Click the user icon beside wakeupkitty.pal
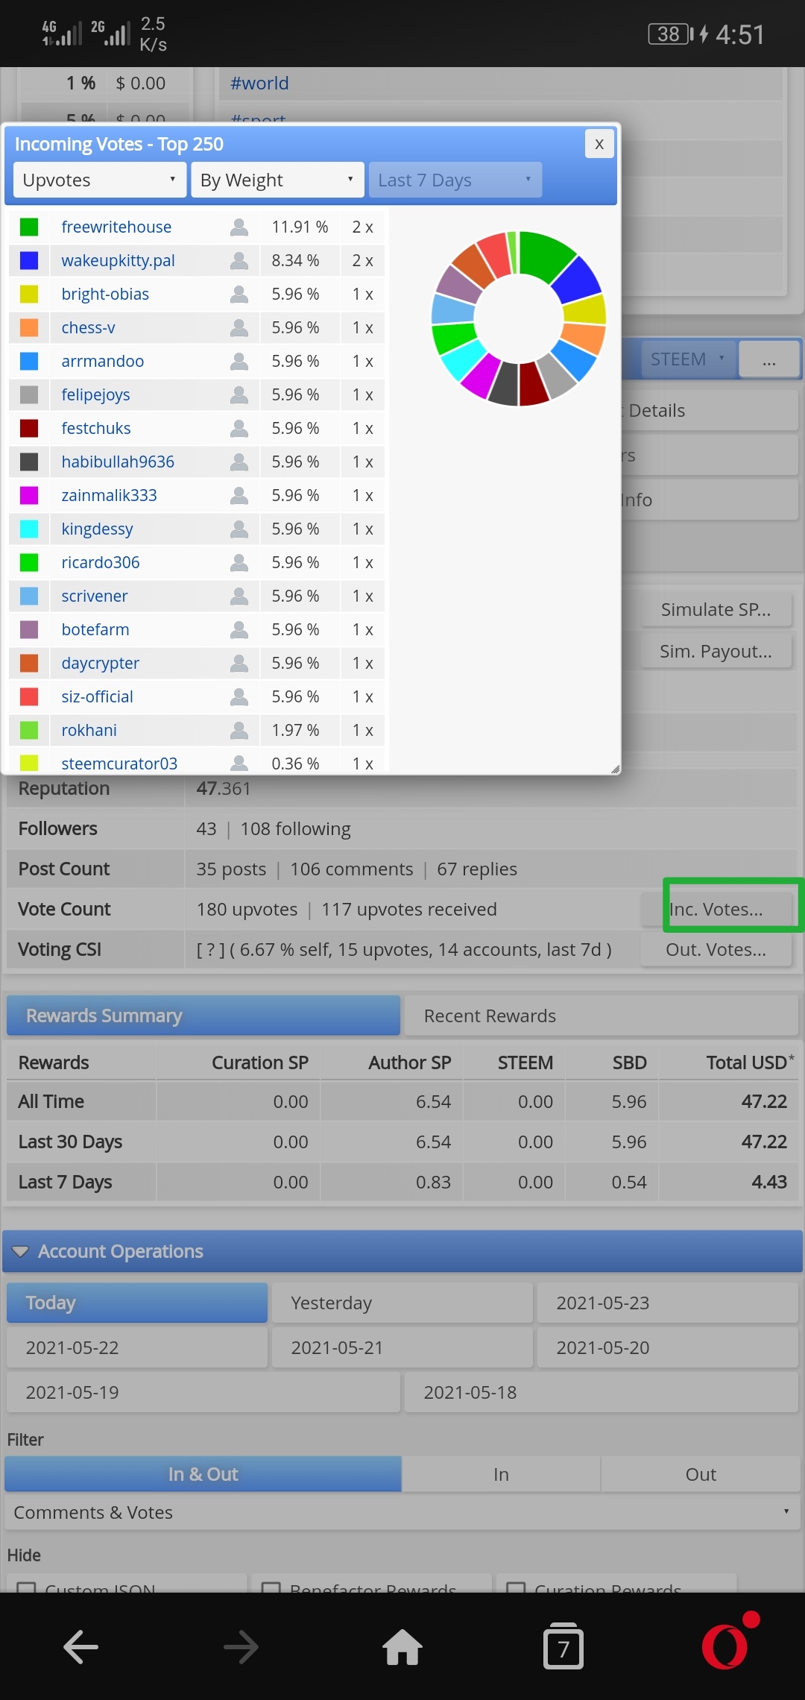This screenshot has height=1700, width=805. coord(239,260)
